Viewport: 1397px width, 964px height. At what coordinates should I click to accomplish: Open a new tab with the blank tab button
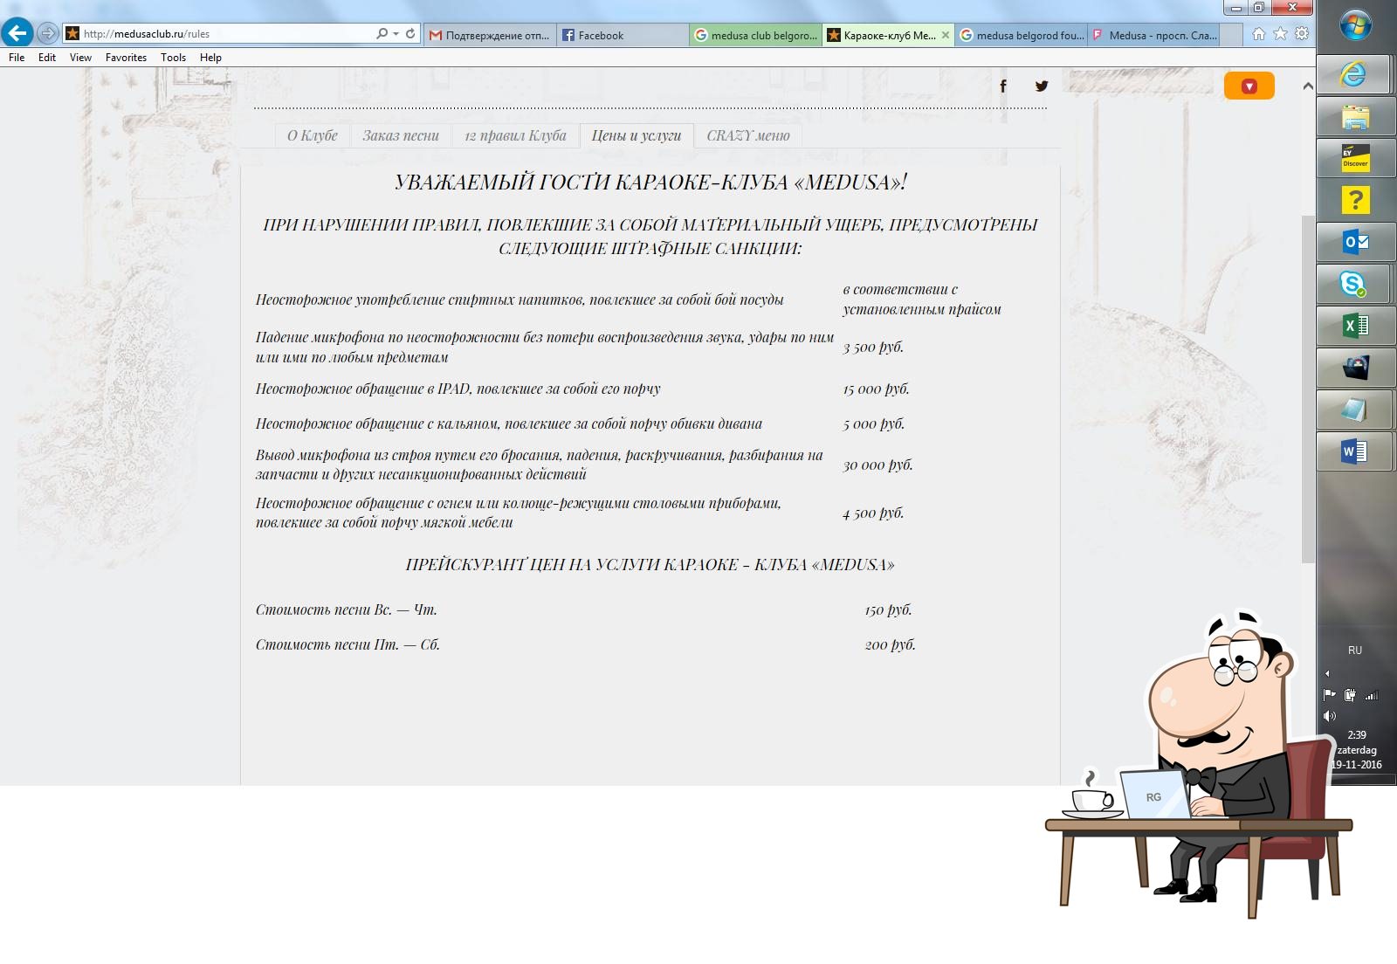pyautogui.click(x=1231, y=35)
